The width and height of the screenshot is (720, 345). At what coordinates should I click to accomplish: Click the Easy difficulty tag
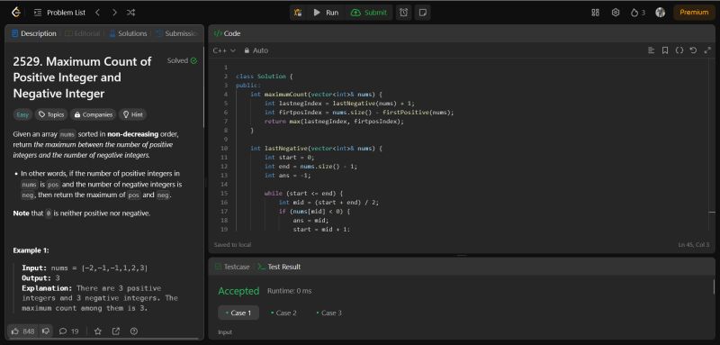22,114
